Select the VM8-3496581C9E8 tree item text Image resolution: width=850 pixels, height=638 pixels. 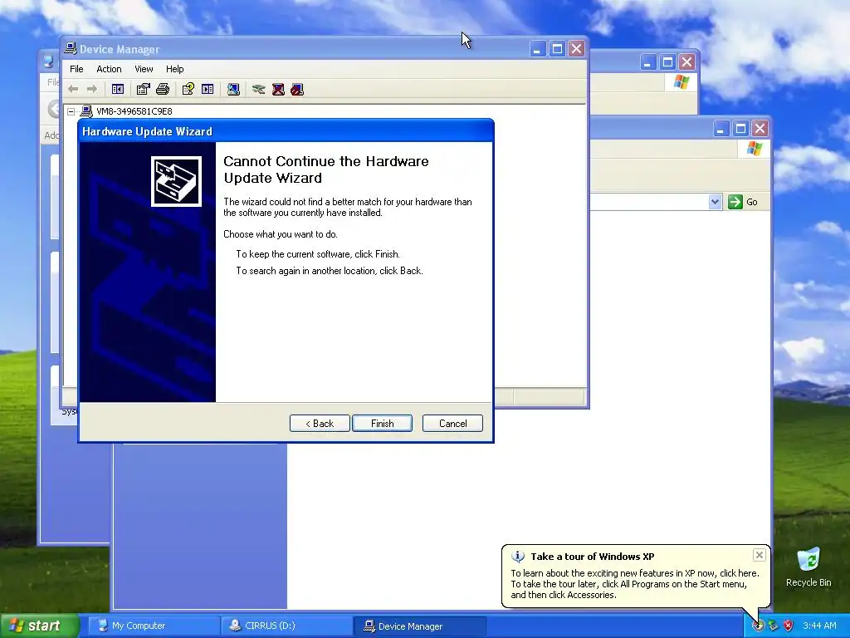tap(134, 111)
